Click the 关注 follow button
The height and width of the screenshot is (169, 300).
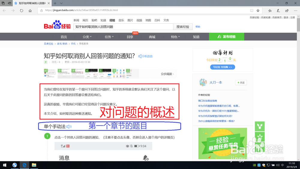click(x=241, y=83)
